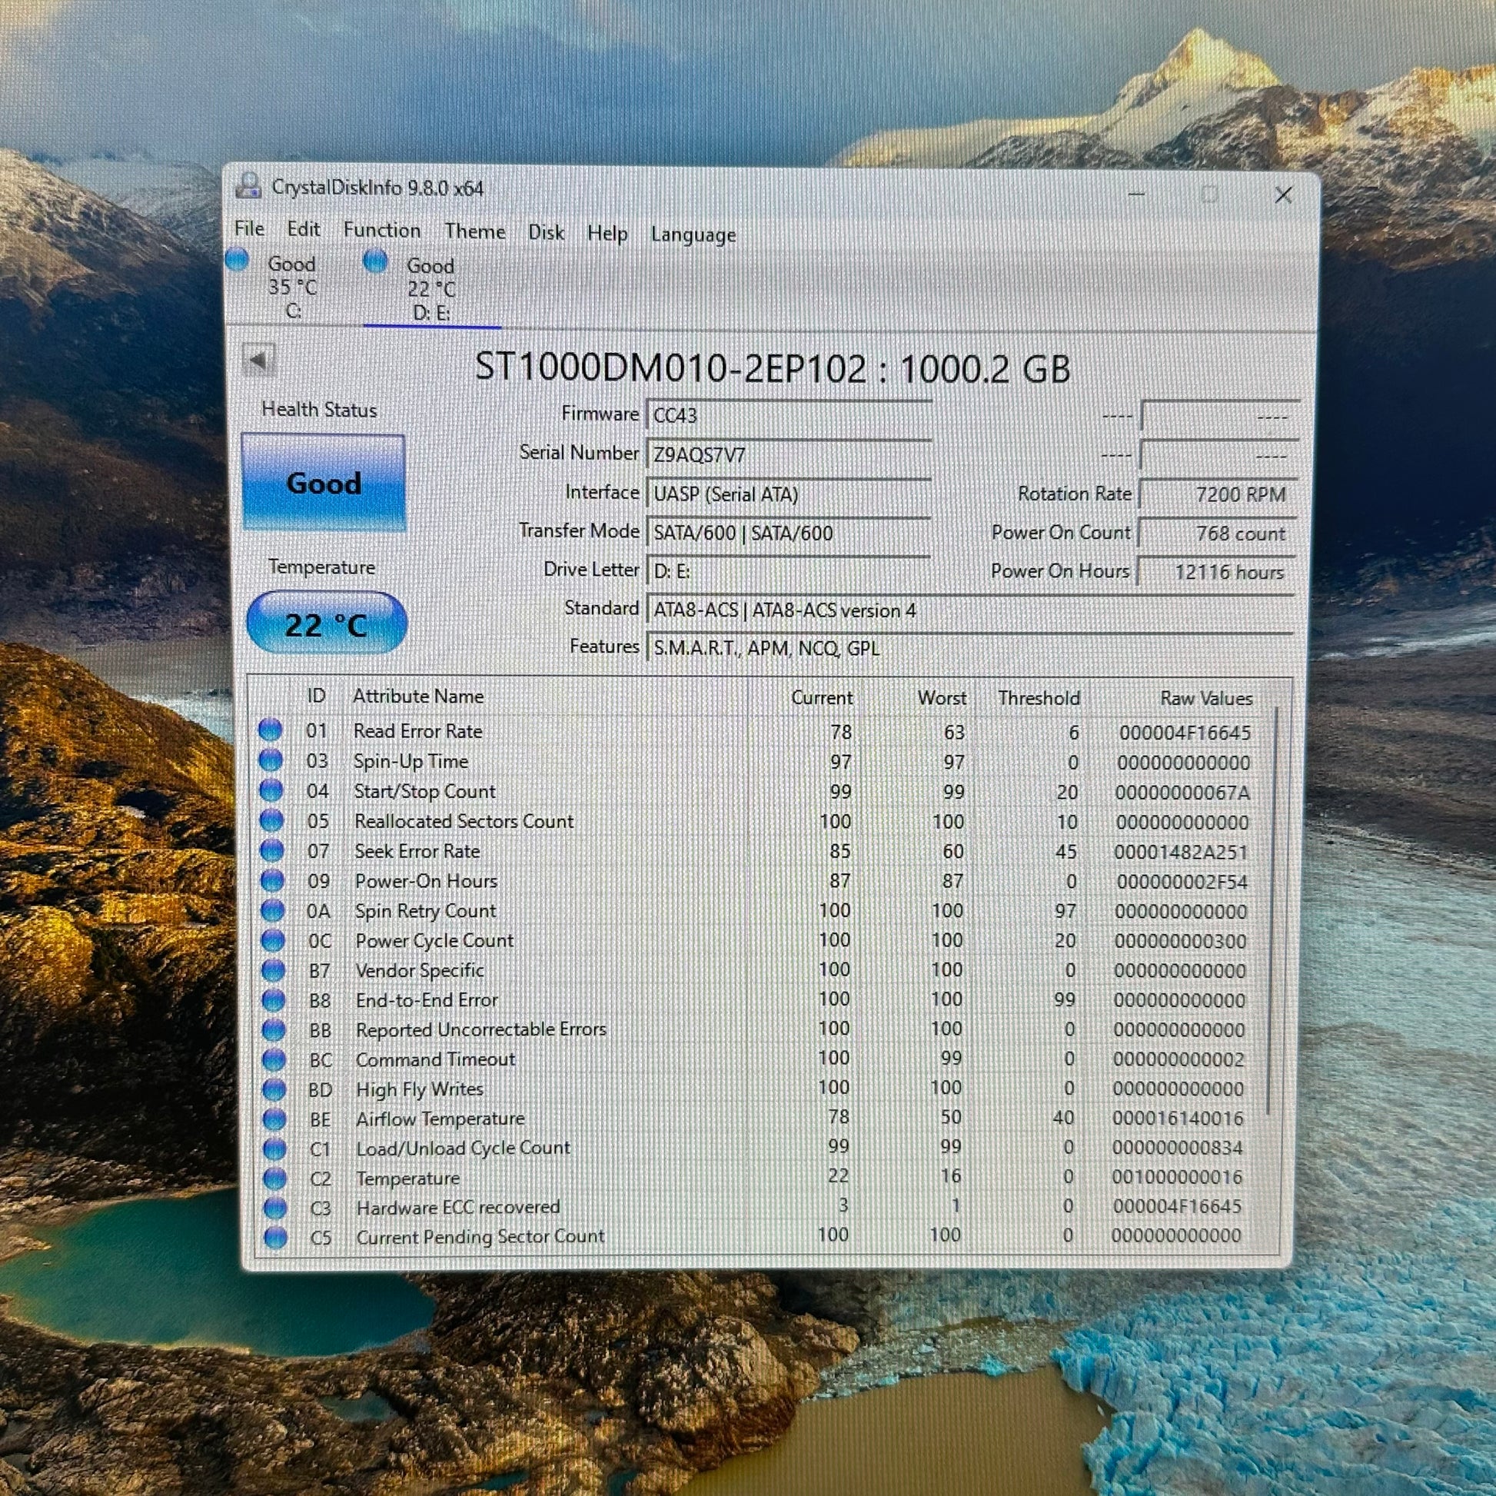Click the Read Error Rate status orb
The image size is (1496, 1496).
(x=271, y=730)
